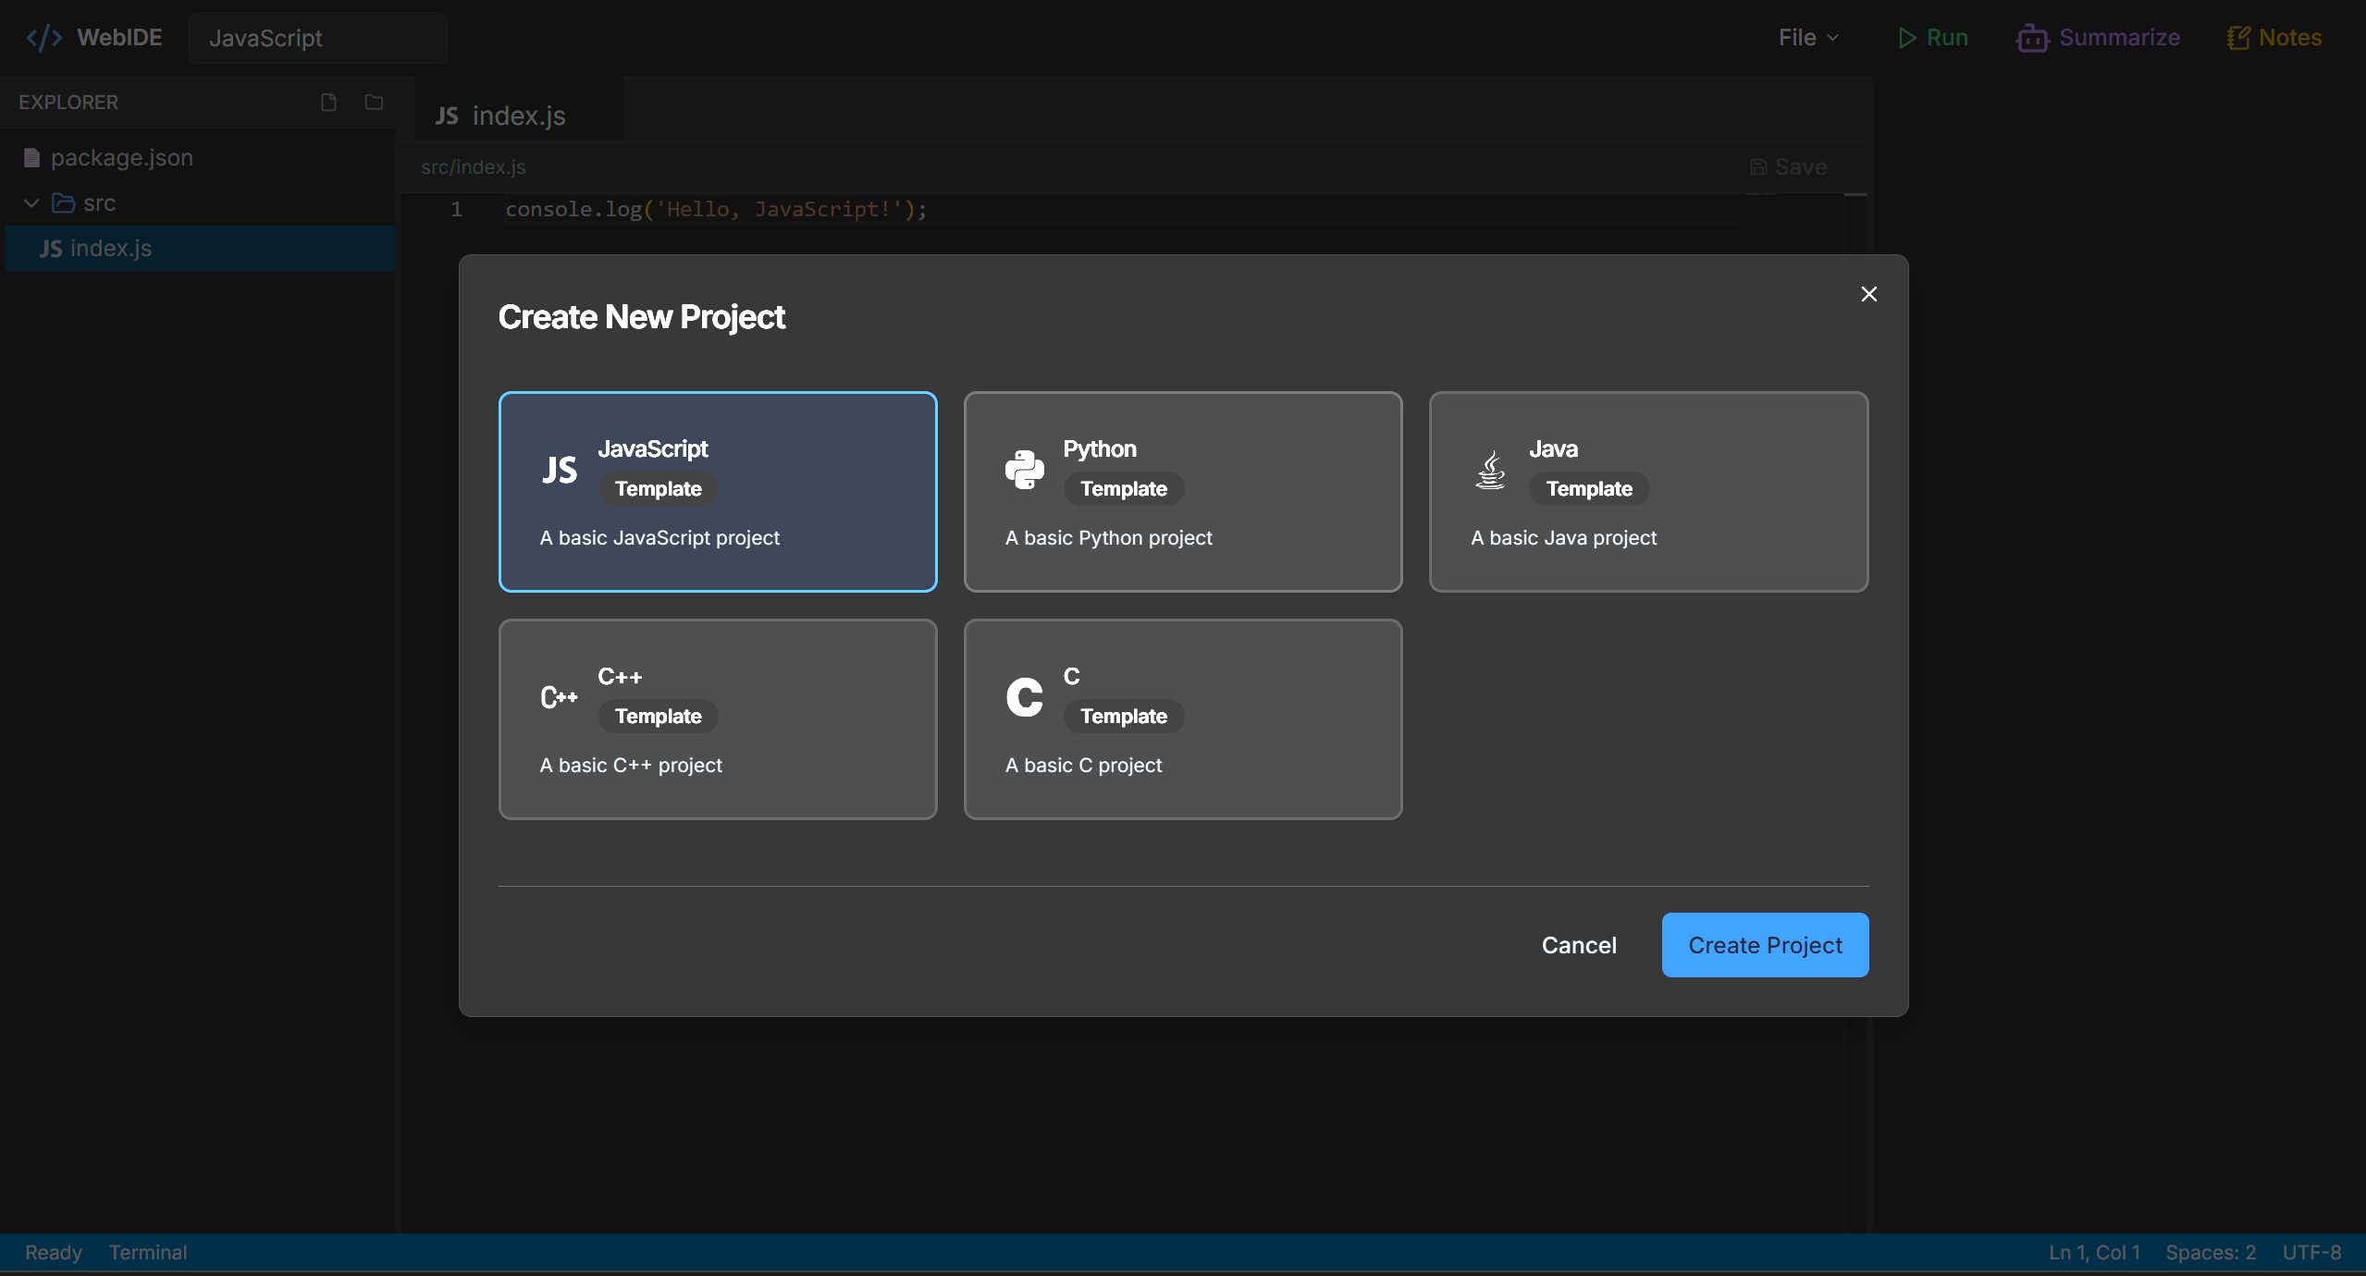2366x1276 pixels.
Task: Select the Python template card
Action: click(1182, 491)
